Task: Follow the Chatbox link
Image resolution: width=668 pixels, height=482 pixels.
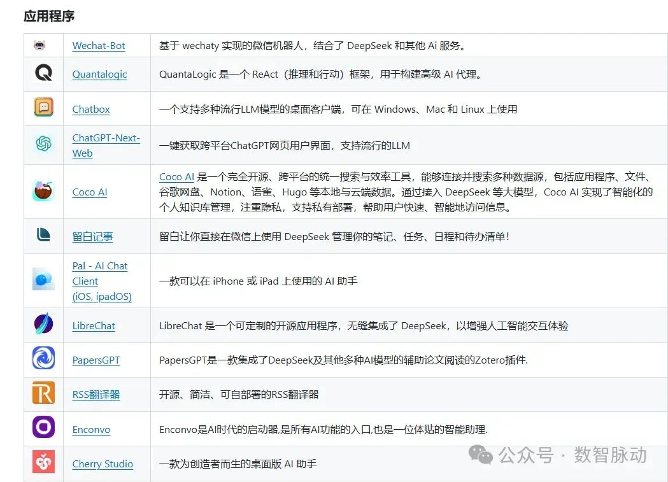Action: click(x=90, y=109)
